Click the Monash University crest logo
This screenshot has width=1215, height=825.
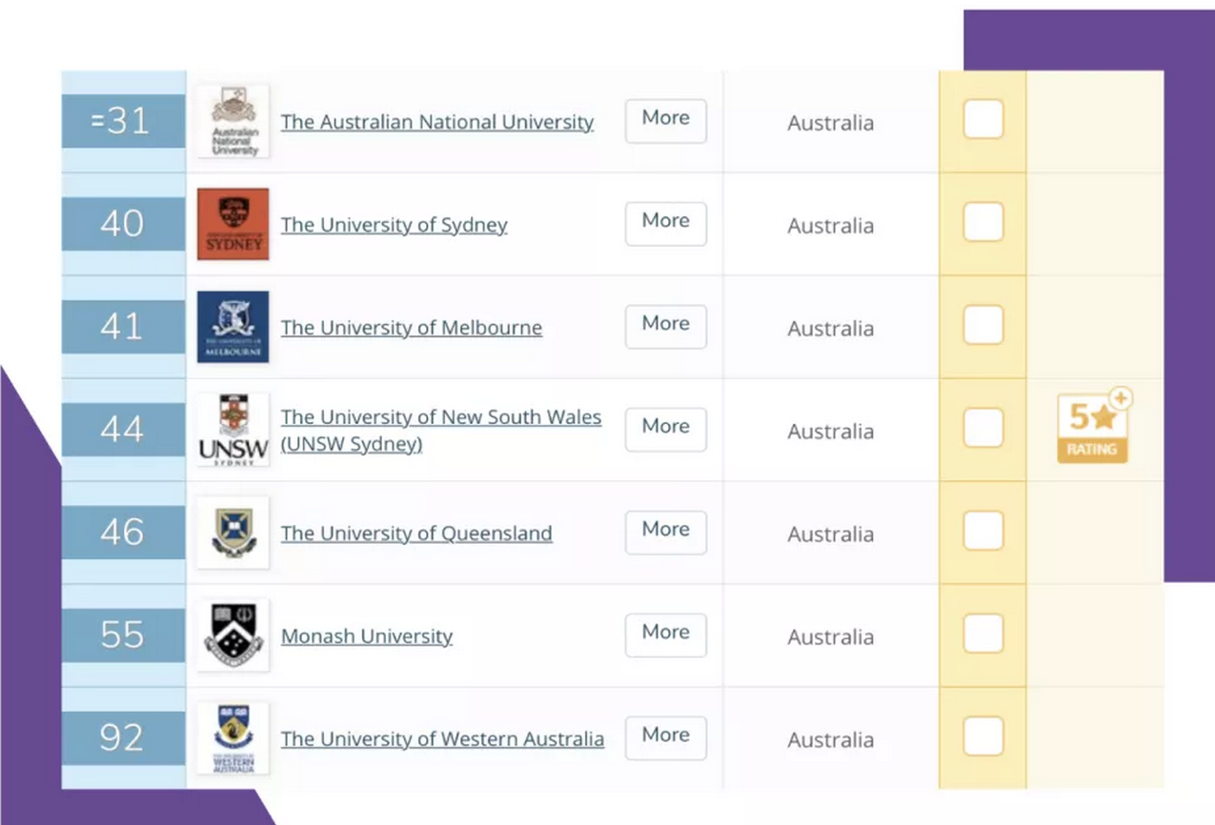coord(233,635)
